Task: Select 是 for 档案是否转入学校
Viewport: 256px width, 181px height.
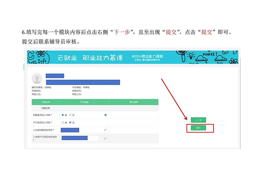Action: pos(63,115)
